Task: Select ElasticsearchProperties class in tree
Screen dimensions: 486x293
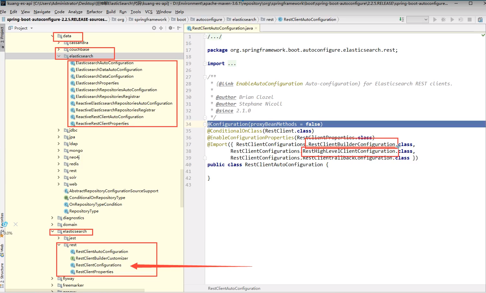Action: [x=97, y=83]
